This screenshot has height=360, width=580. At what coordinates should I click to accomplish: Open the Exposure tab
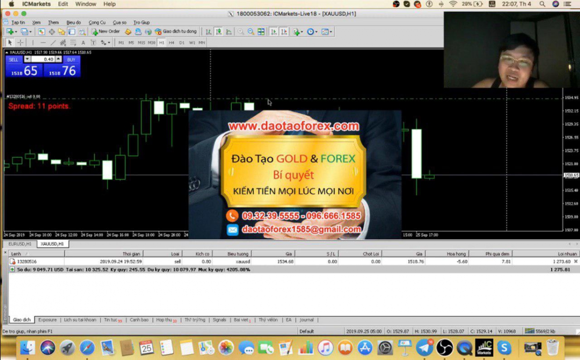(47, 319)
